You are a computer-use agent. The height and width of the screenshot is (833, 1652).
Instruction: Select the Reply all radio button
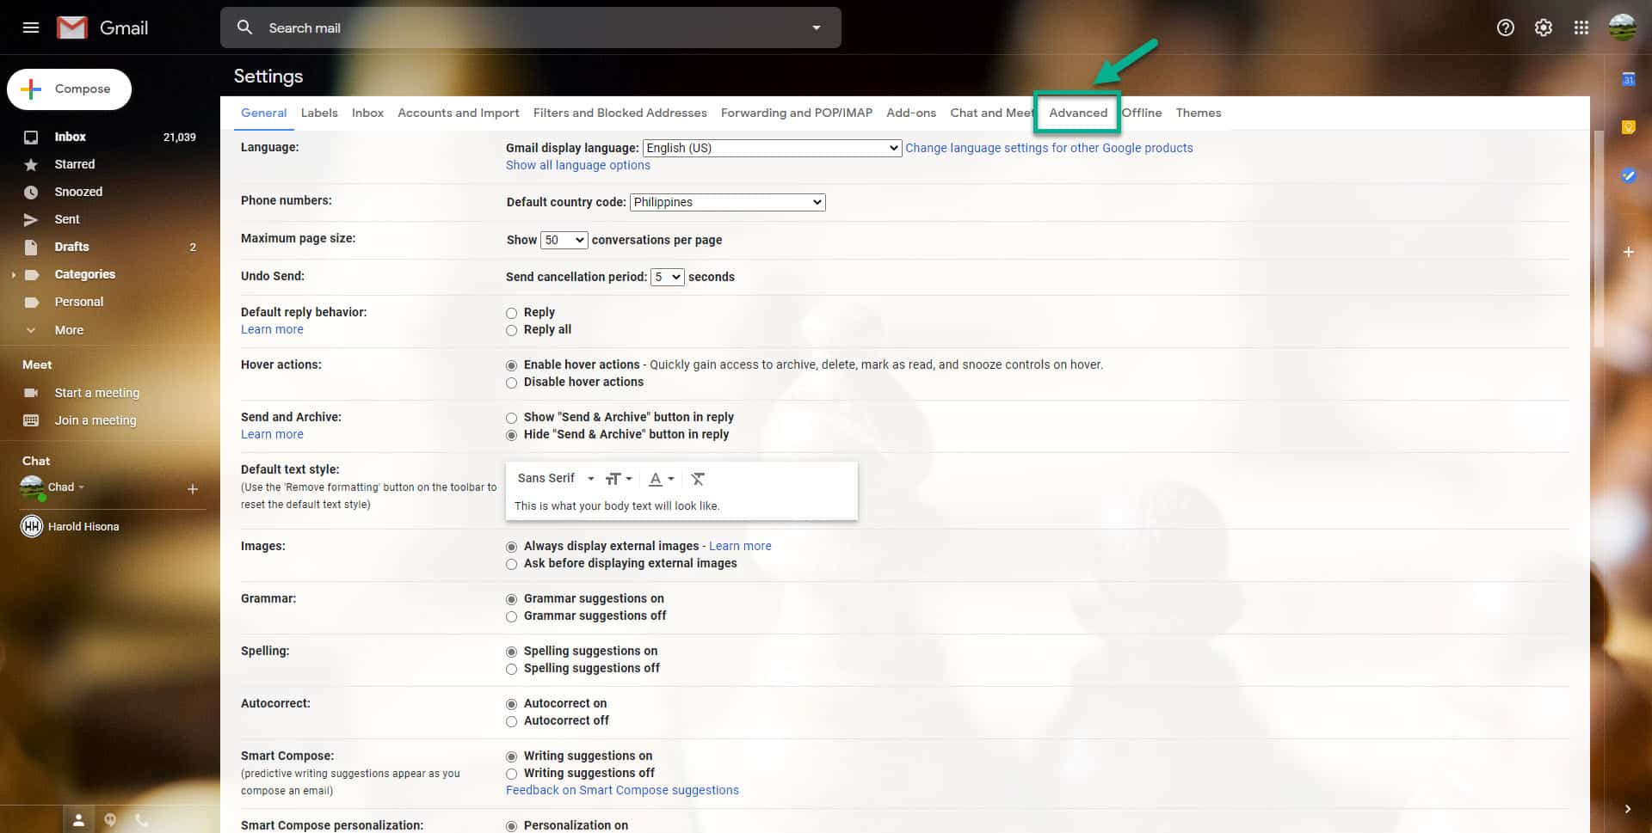coord(511,330)
